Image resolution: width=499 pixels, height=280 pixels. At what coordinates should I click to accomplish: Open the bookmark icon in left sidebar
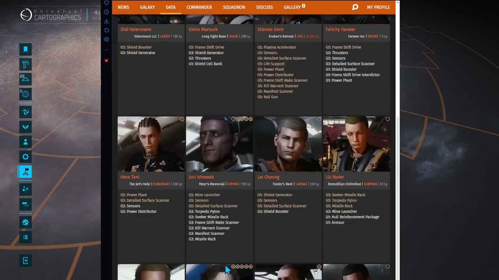25,49
